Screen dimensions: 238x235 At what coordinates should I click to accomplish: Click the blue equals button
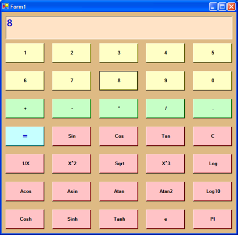coord(25,136)
